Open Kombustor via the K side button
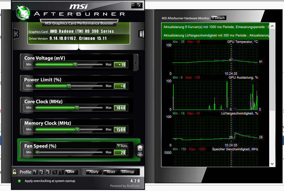The height and width of the screenshot is (191, 284). (16, 34)
